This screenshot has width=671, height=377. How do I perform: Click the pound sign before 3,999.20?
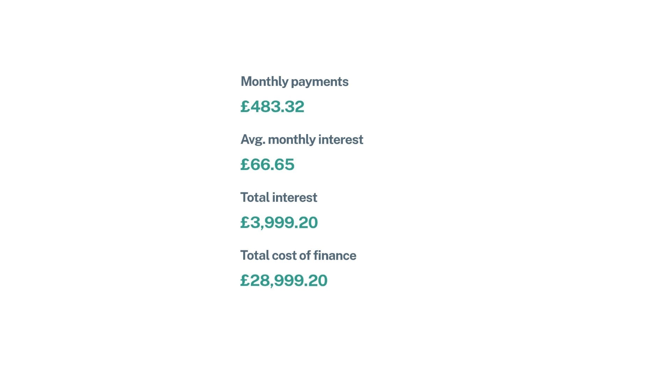(245, 222)
